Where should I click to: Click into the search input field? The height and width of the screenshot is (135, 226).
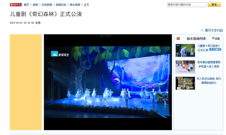[x=187, y=5]
